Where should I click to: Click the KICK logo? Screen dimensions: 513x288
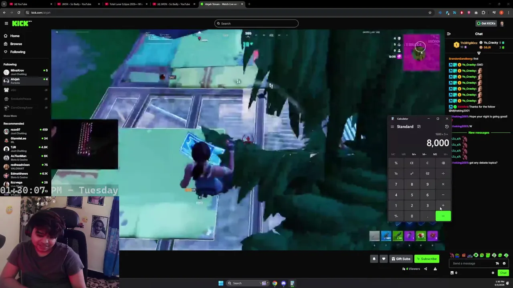pos(21,24)
